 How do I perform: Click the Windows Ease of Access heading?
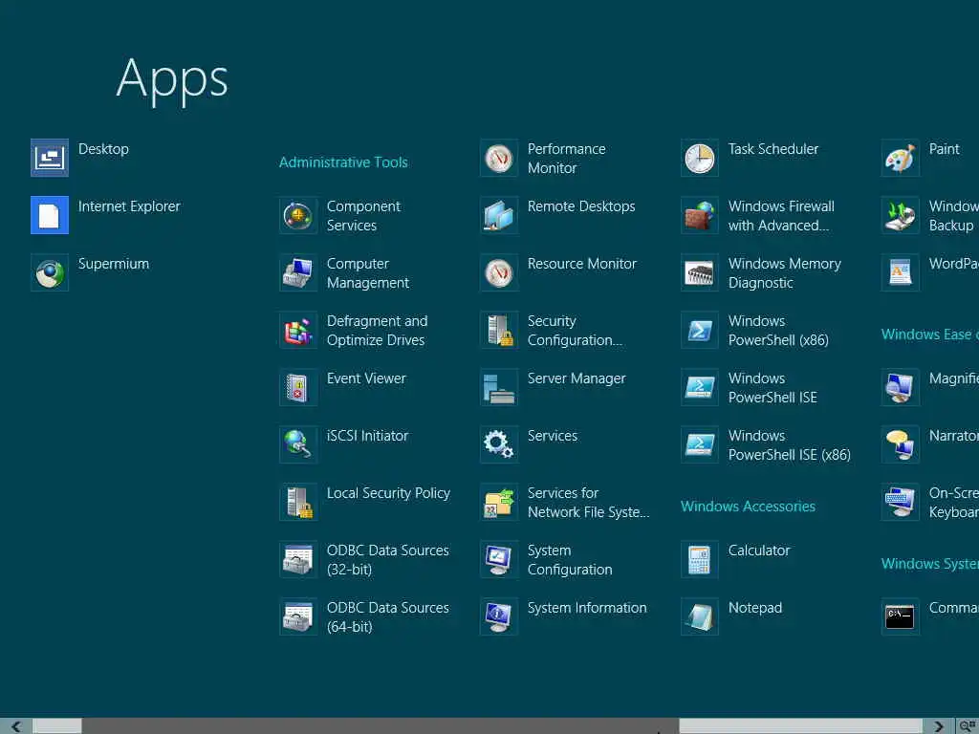pos(929,335)
